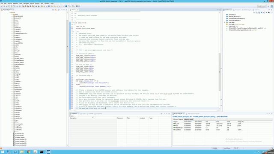Select stm32f4_discovery.h in the Outline
The width and height of the screenshot is (274, 154).
(x=235, y=17)
